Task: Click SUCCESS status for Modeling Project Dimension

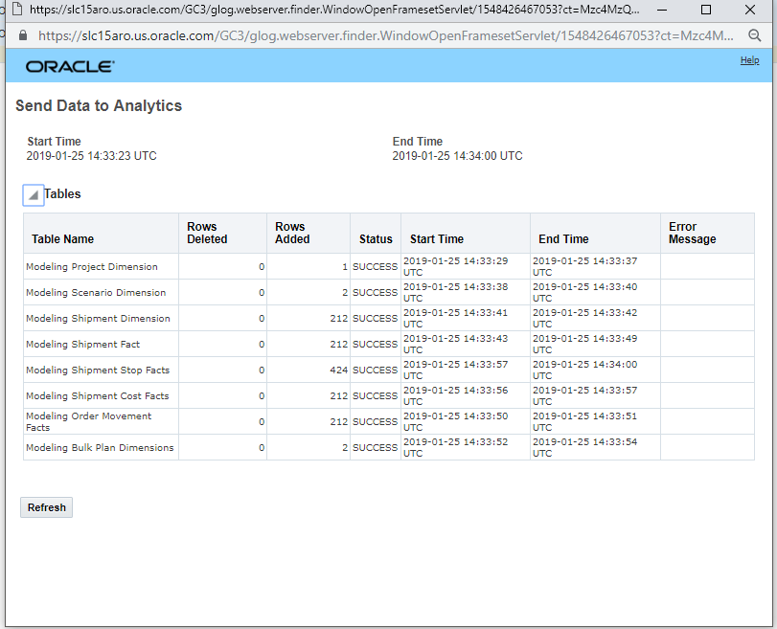Action: click(376, 266)
